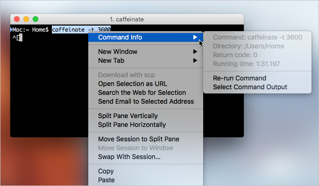Expand the New Tab submenu arrow

195,60
